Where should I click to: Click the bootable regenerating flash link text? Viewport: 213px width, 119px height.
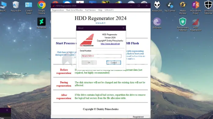click(135, 55)
